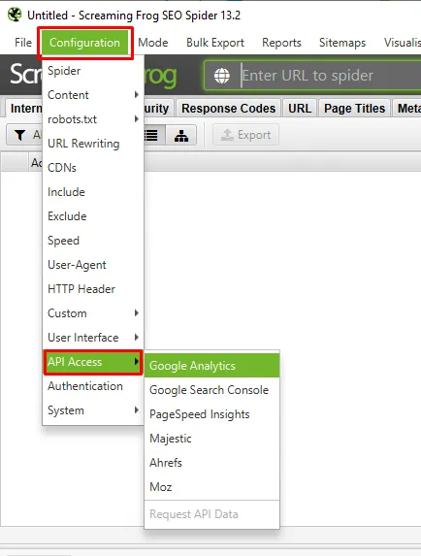421x556 pixels.
Task: Select the Exclude option
Action: 93,216
